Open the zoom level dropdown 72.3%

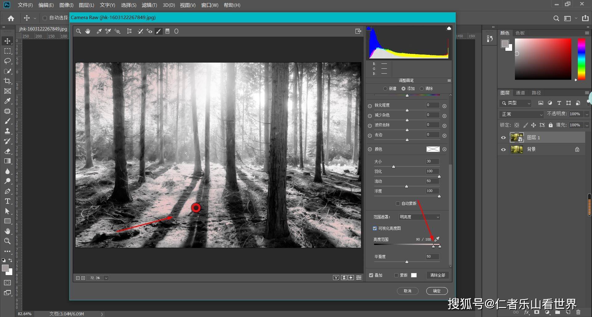point(106,278)
